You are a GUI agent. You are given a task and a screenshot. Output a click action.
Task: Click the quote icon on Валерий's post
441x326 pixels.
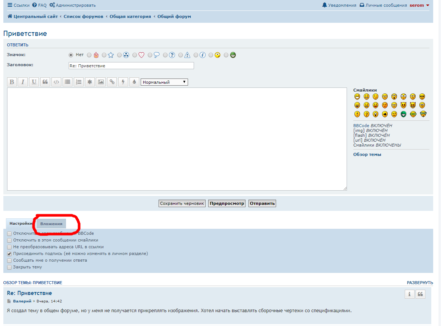pyautogui.click(x=420, y=294)
